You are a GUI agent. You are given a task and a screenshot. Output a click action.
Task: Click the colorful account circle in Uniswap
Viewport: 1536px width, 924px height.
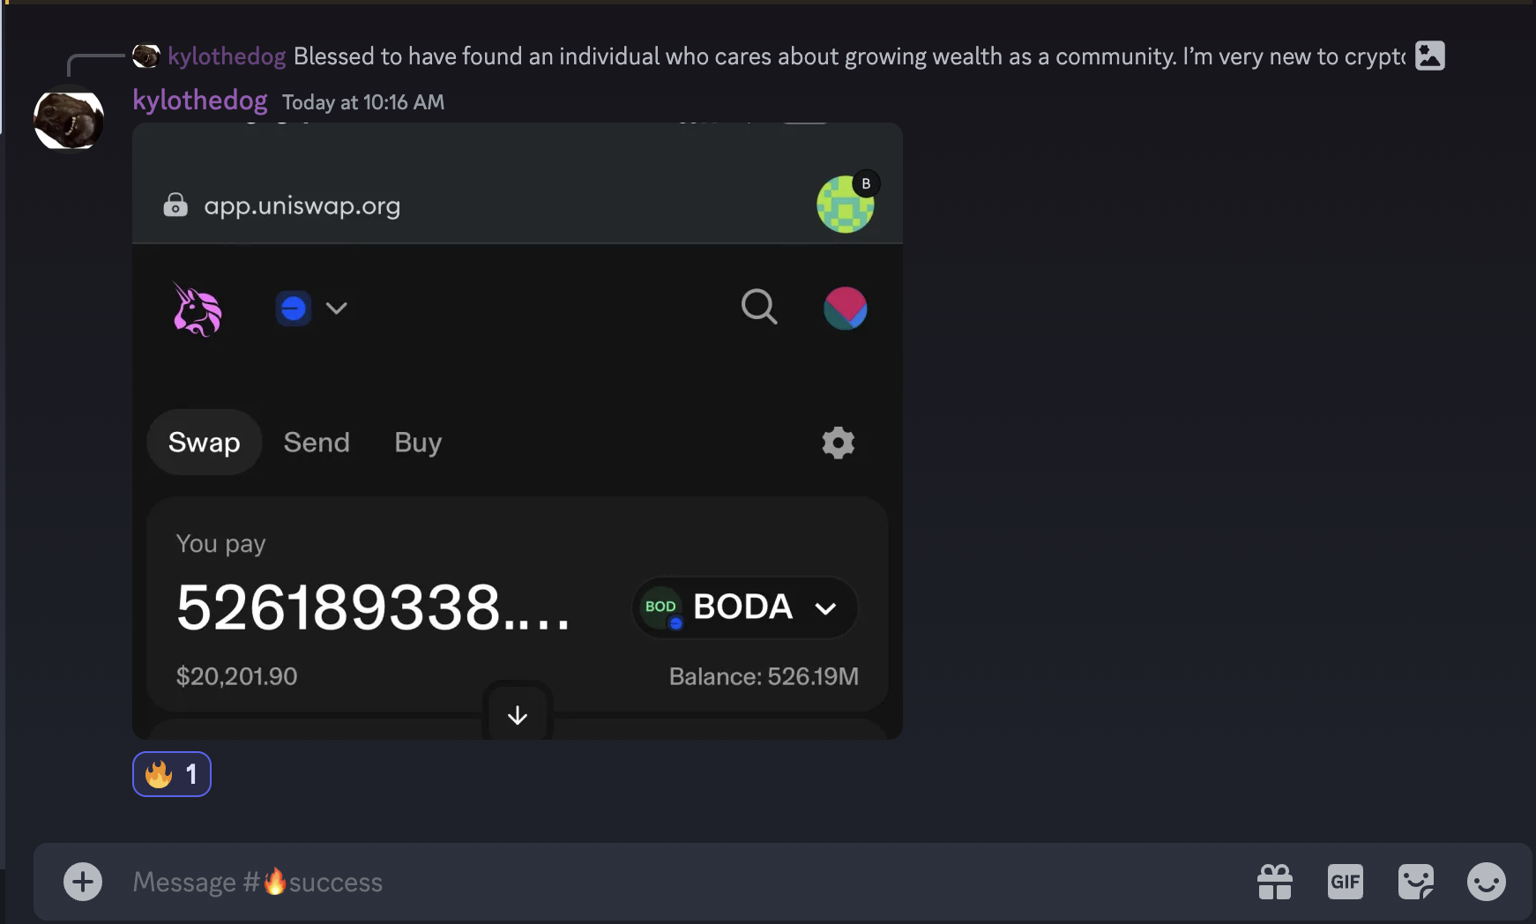point(846,309)
